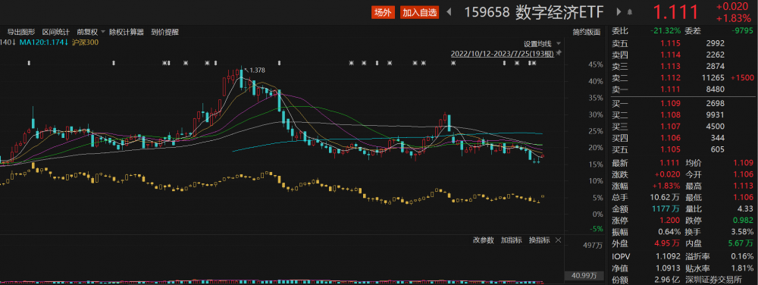
Task: Click 导出图形 to export the chart
Action: pyautogui.click(x=20, y=33)
